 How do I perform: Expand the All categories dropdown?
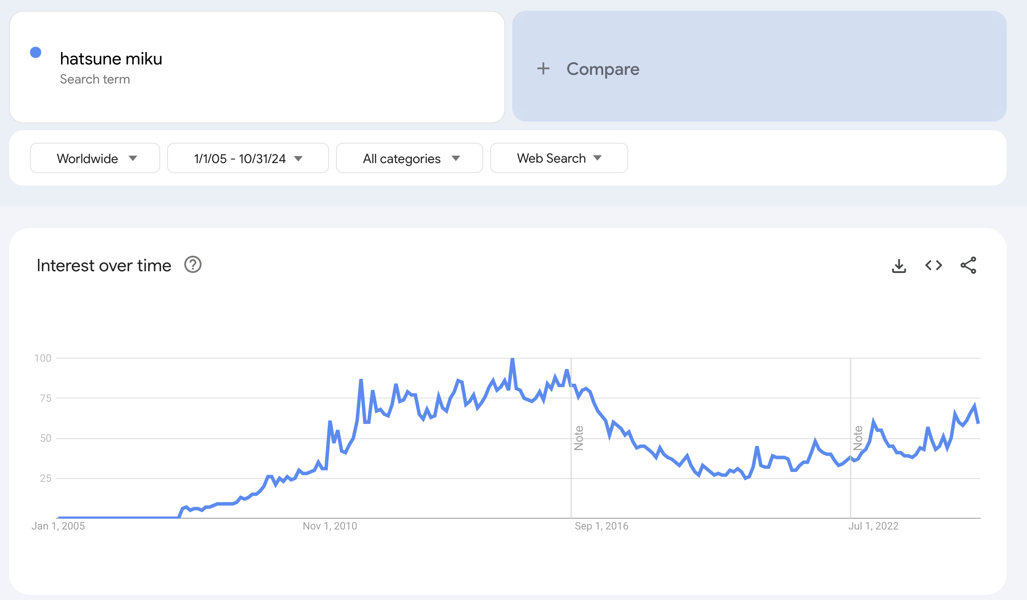pyautogui.click(x=409, y=158)
